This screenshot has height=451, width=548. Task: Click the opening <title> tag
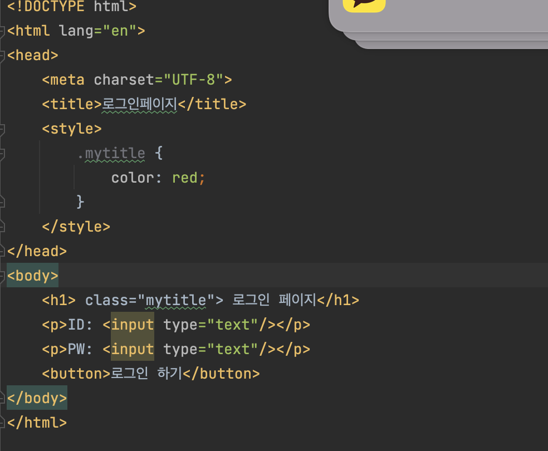tap(72, 104)
